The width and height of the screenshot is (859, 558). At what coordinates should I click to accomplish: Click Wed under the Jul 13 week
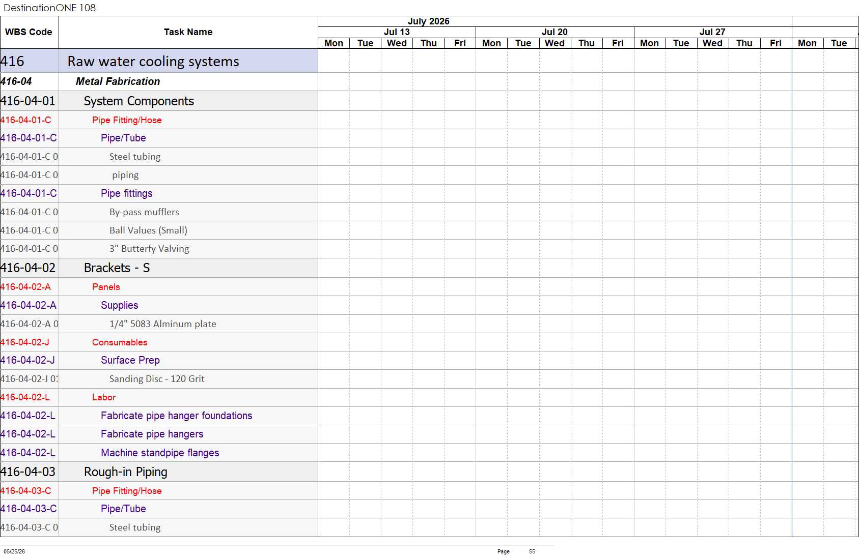[x=397, y=43]
